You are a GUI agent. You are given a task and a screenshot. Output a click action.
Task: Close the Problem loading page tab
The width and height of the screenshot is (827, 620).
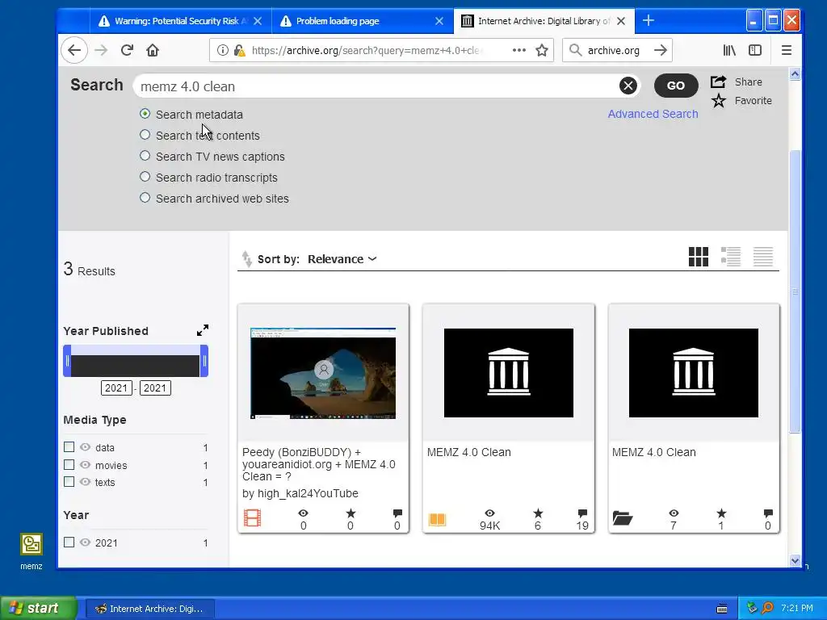pos(439,20)
